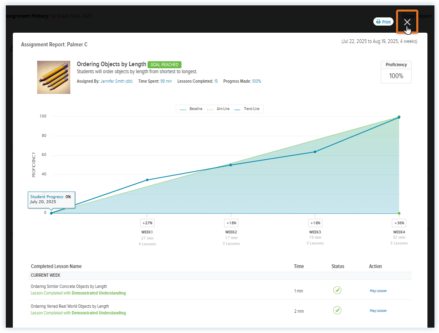Image resolution: width=439 pixels, height=333 pixels.
Task: Open the Jennifer Smith (dbl) link
Action: pyautogui.click(x=117, y=81)
